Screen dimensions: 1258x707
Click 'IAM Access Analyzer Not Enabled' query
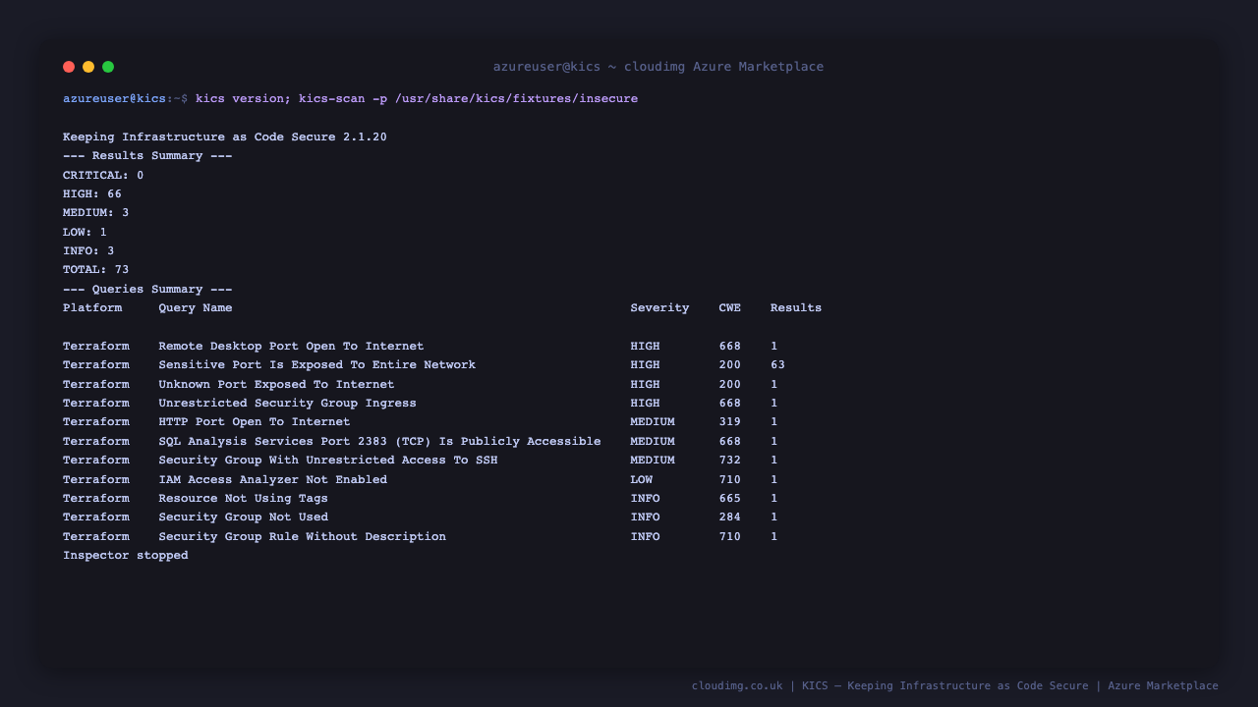pyautogui.click(x=272, y=480)
